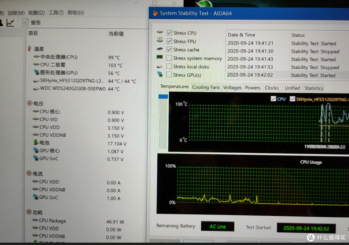349x245 pixels.
Task: Click the Date & Time column header
Action: (x=241, y=35)
